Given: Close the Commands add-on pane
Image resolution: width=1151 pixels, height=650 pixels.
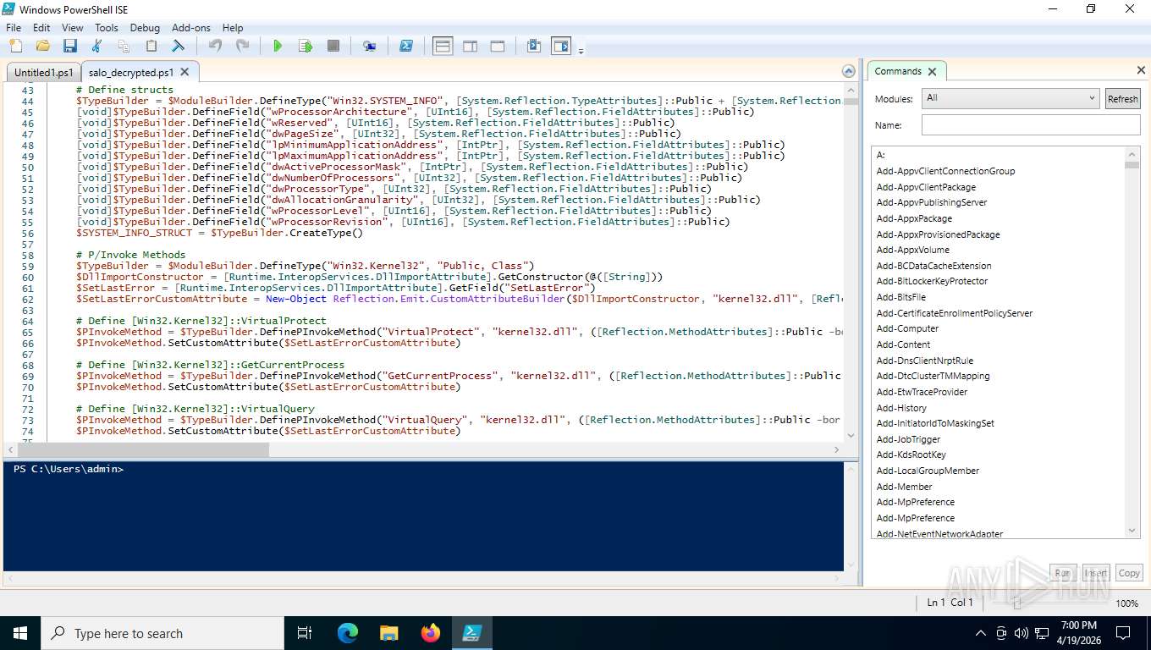Looking at the screenshot, I should tap(1141, 70).
